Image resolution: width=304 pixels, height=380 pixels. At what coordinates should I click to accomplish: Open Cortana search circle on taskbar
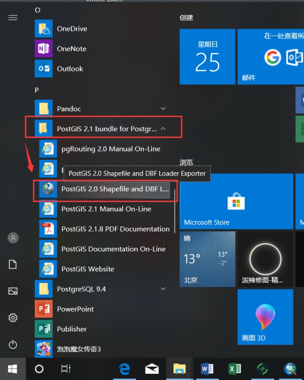(x=39, y=369)
